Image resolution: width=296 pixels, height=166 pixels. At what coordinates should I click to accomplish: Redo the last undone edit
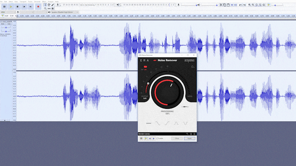[x=244, y=5]
